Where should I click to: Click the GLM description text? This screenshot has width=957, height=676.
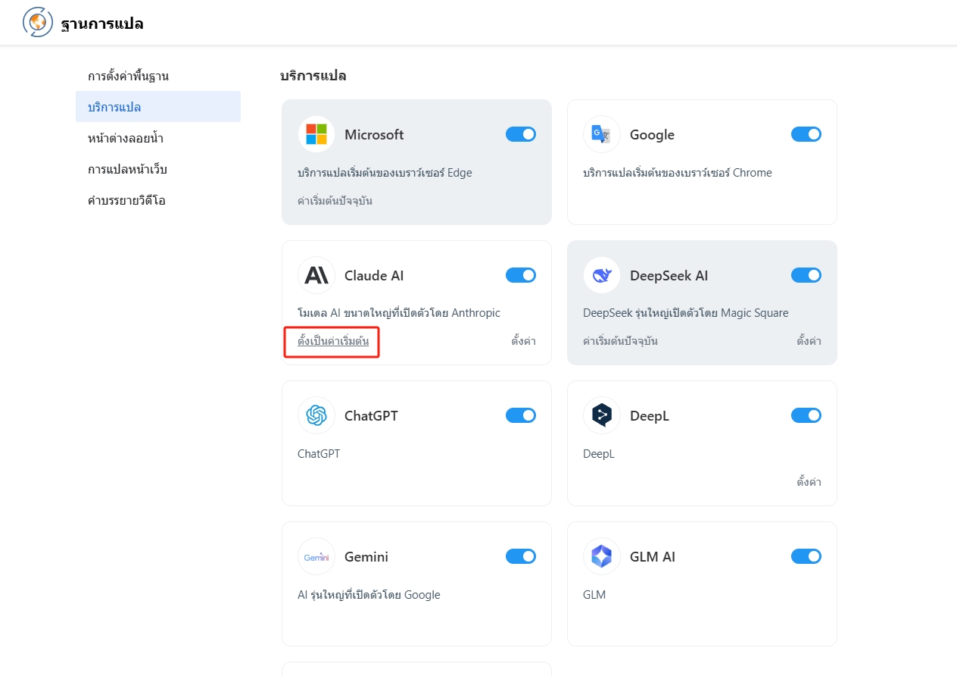coord(594,594)
